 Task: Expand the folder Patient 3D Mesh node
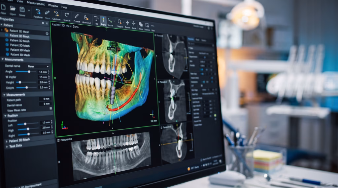point(2,30)
